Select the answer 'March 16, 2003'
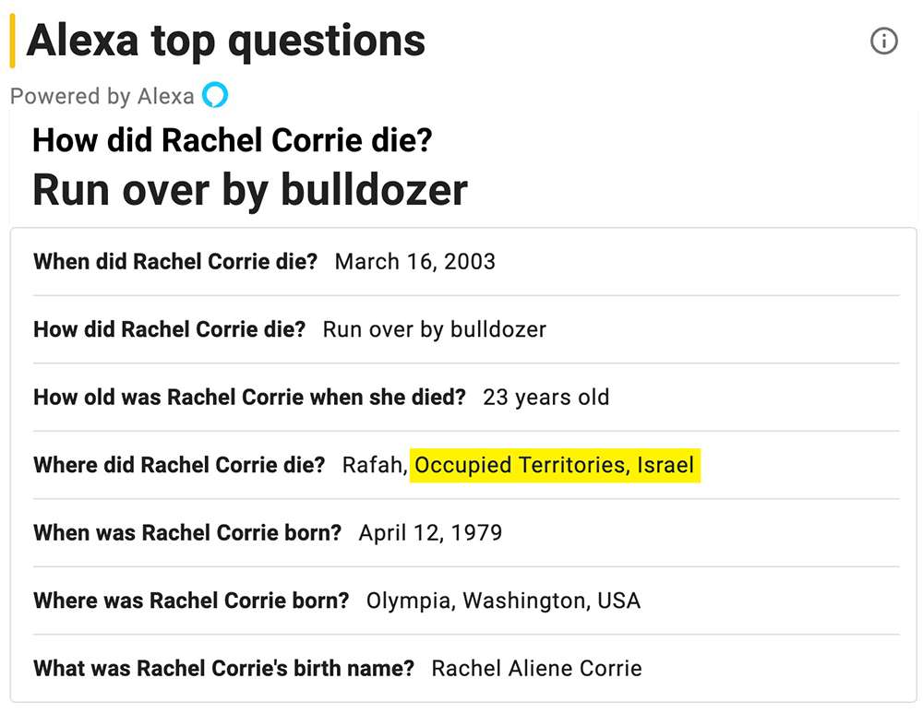The height and width of the screenshot is (714, 923). [414, 261]
